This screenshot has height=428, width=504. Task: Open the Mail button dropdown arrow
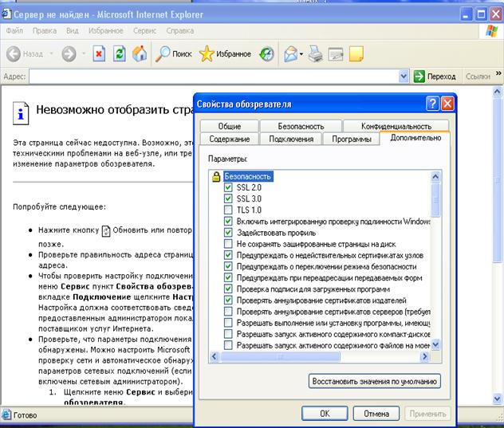pos(301,53)
